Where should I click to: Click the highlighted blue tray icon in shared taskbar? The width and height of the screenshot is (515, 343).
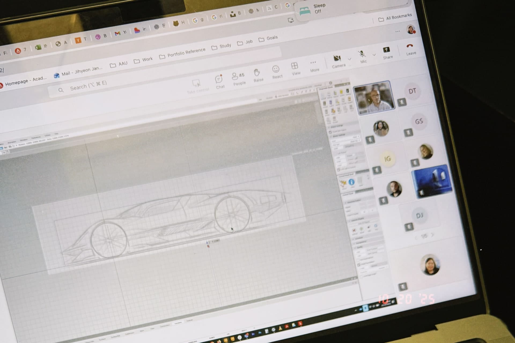click(365, 308)
